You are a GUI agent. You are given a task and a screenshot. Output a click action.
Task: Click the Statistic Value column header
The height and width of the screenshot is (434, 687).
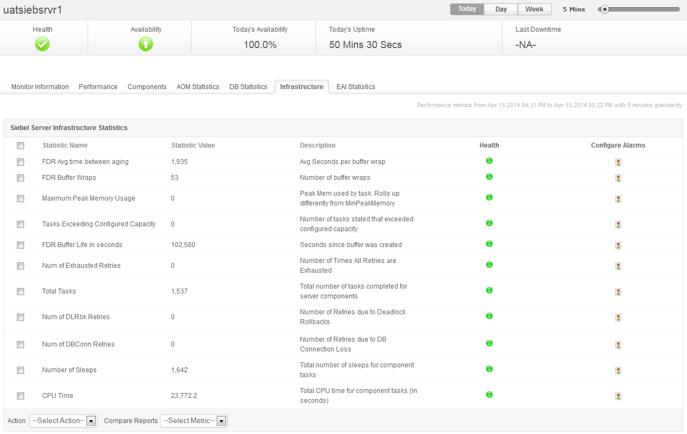click(x=193, y=145)
